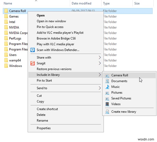157x142 pixels.
Task: Click the Windows Defender shield icon
Action: coord(32,50)
